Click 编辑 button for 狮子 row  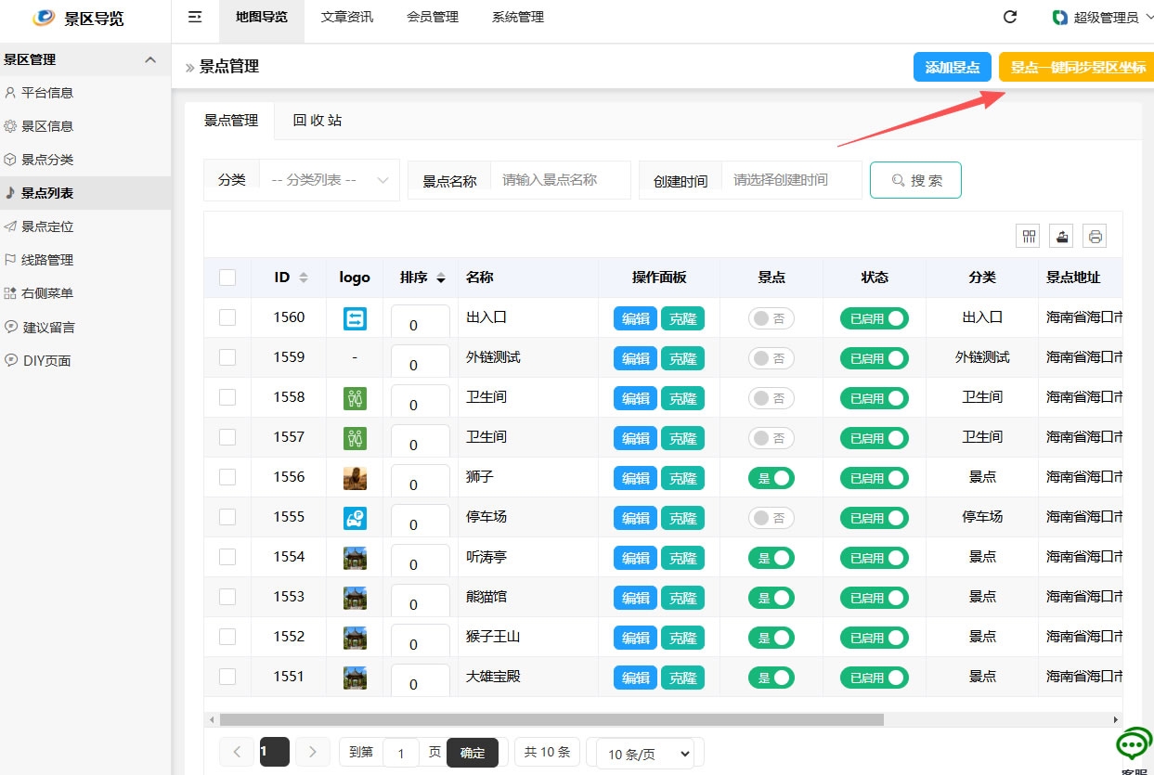[635, 478]
